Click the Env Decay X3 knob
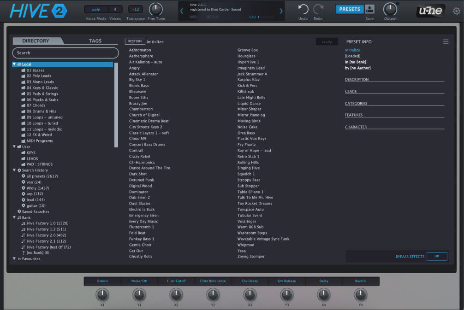This screenshot has height=310, width=464. 250,296
